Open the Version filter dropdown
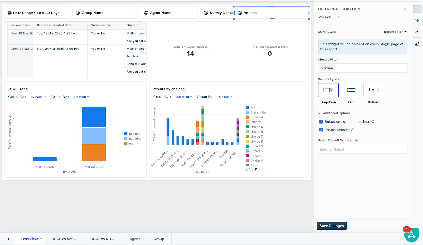 tap(272, 13)
